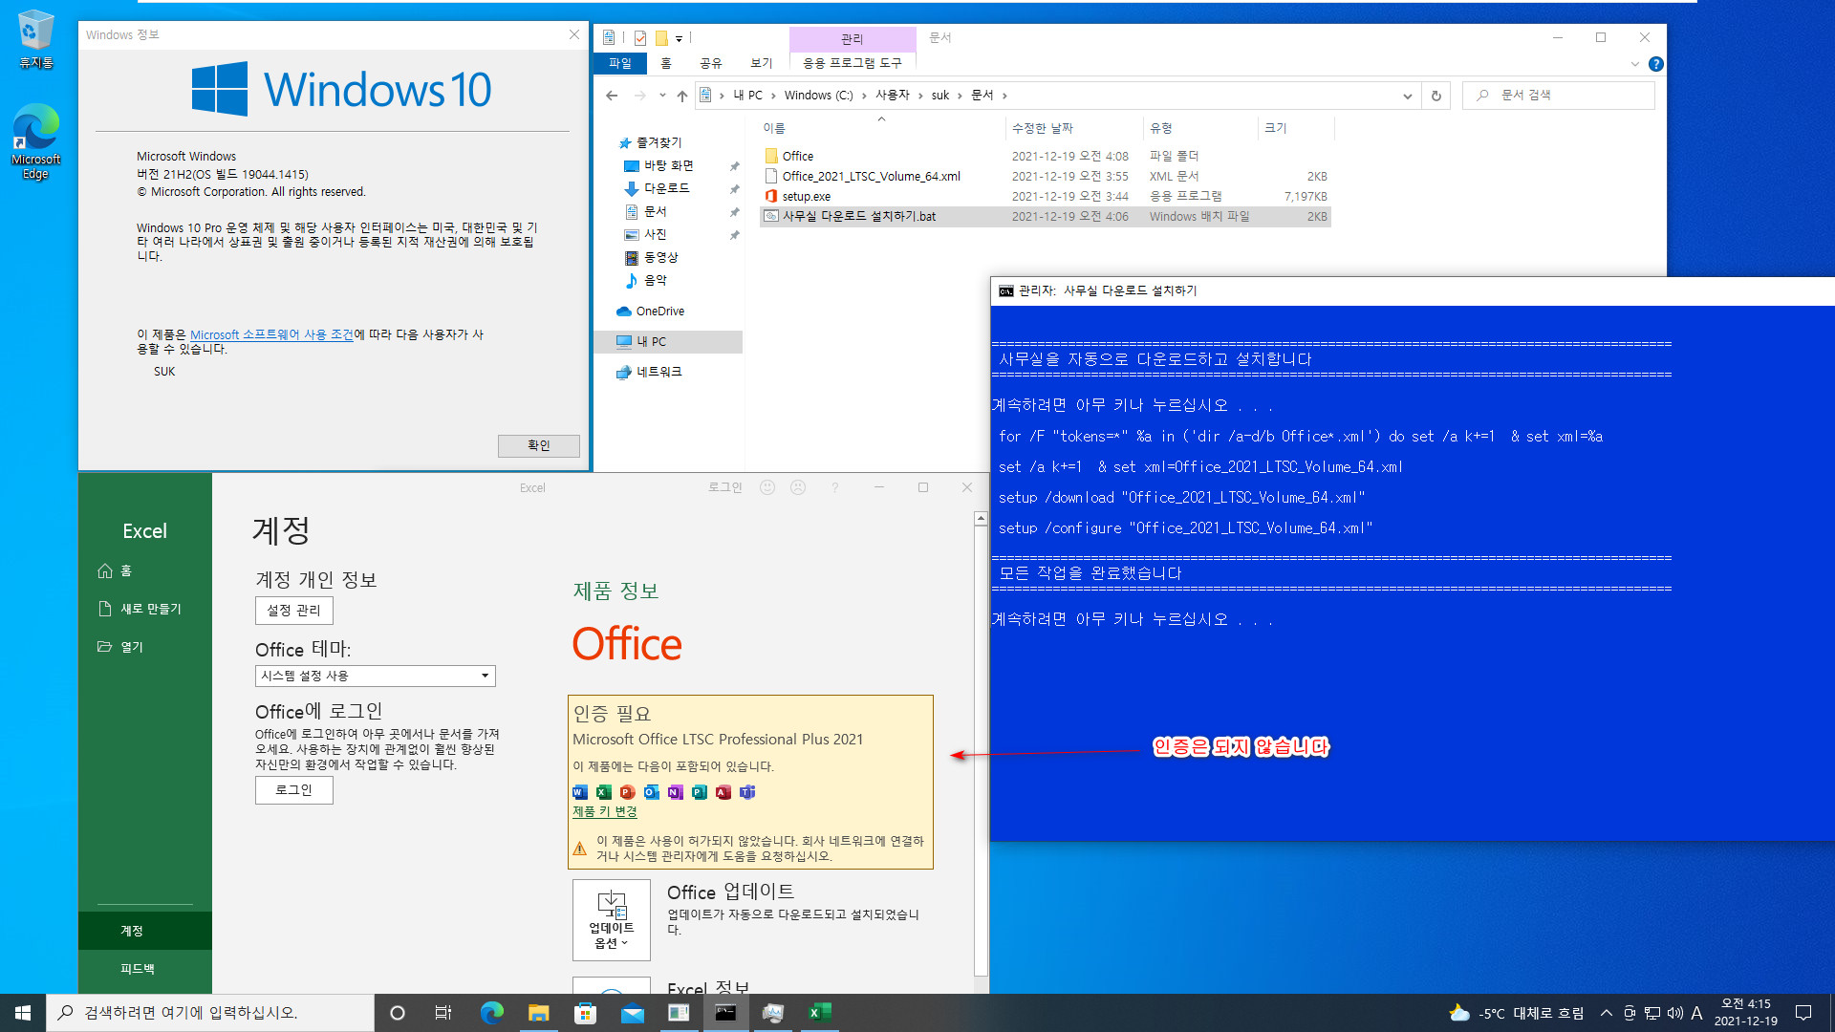The image size is (1835, 1032).
Task: Select OneDrive in navigation pane
Action: pos(660,311)
